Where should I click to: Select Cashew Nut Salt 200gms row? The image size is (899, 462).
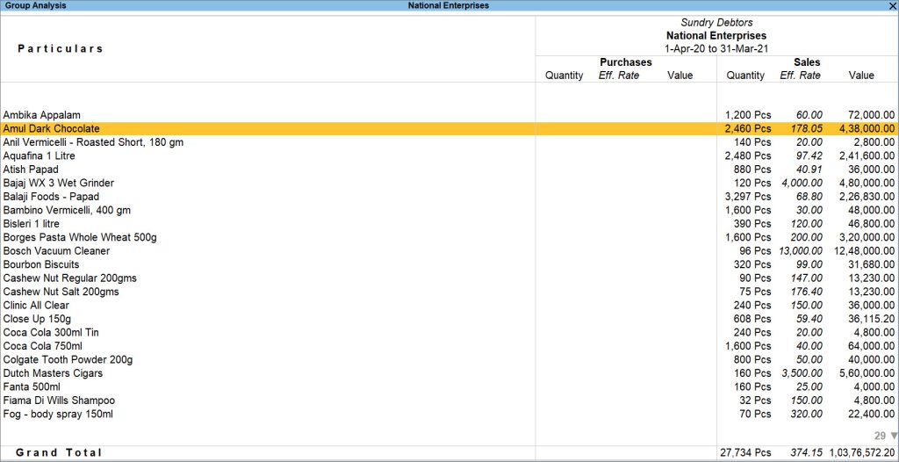(x=449, y=292)
